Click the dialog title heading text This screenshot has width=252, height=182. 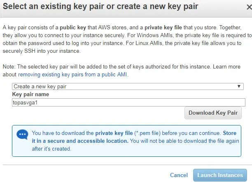(100, 7)
